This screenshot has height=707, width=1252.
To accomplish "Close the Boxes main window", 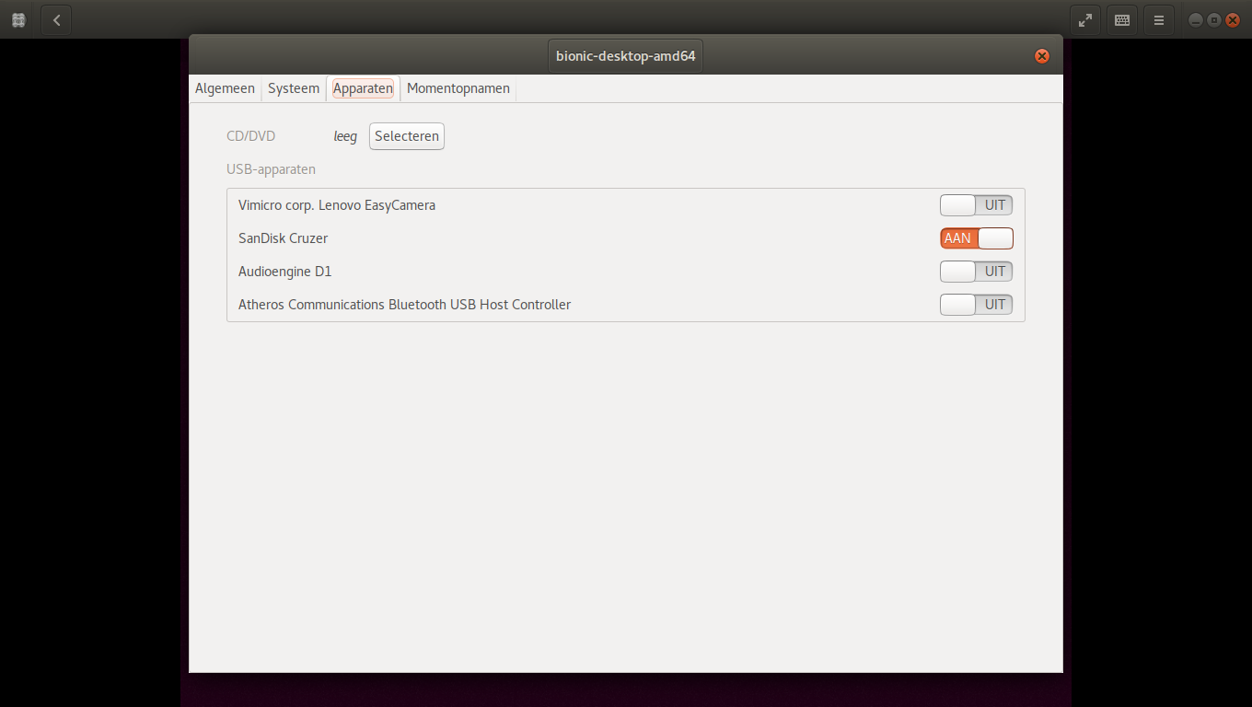I will pos(1233,19).
